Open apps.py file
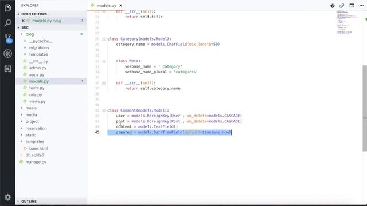The width and height of the screenshot is (367, 206). point(37,75)
